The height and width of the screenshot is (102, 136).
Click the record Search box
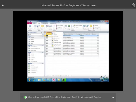tap(69, 76)
